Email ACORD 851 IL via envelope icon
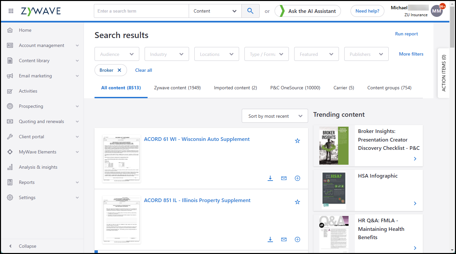Image resolution: width=456 pixels, height=254 pixels. pos(284,239)
